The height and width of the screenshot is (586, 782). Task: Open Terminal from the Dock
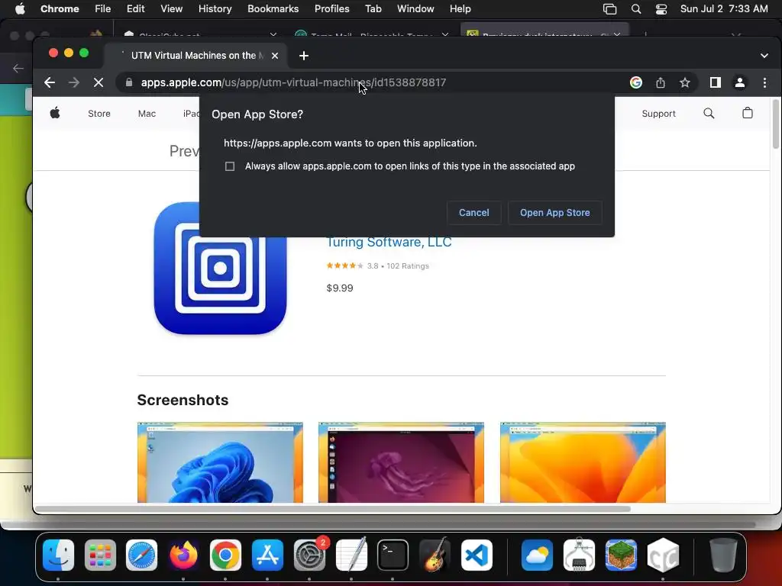pyautogui.click(x=393, y=555)
